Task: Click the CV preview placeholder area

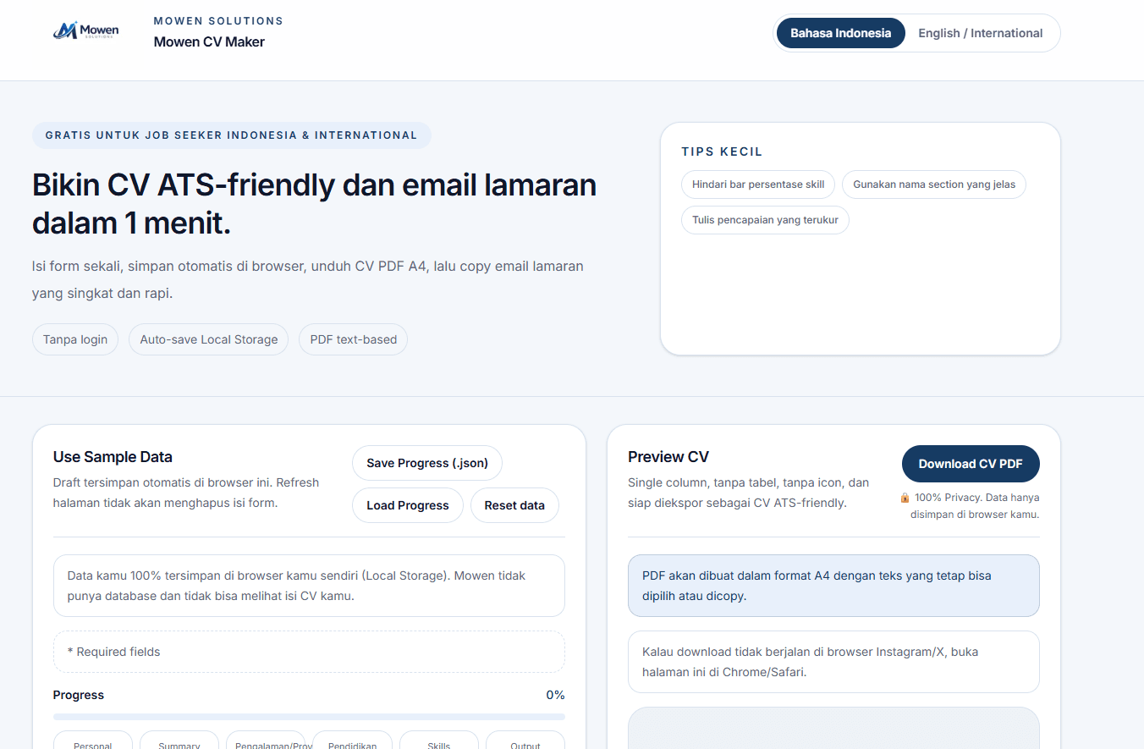Action: (833, 728)
